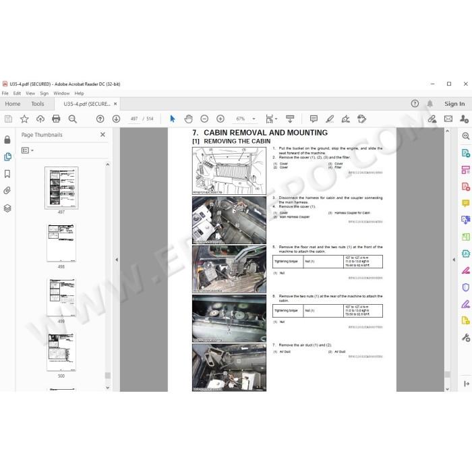Viewport: 472px width, 472px height.
Task: Open the Find text magnifier tool
Action: 72,119
